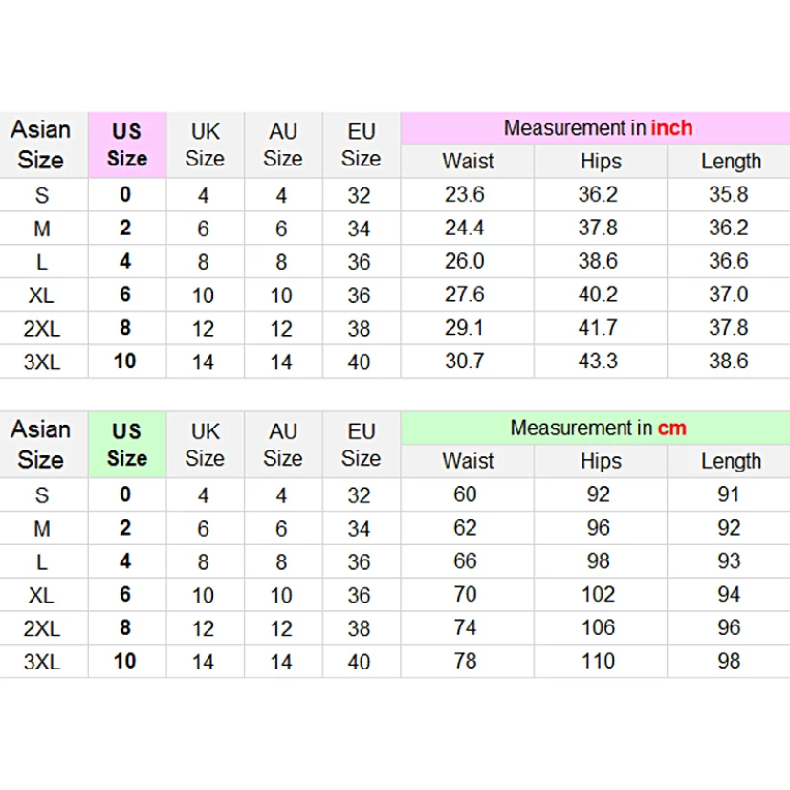The width and height of the screenshot is (790, 790).
Task: Click waist value 24.4 in inch table
Action: coord(465,229)
